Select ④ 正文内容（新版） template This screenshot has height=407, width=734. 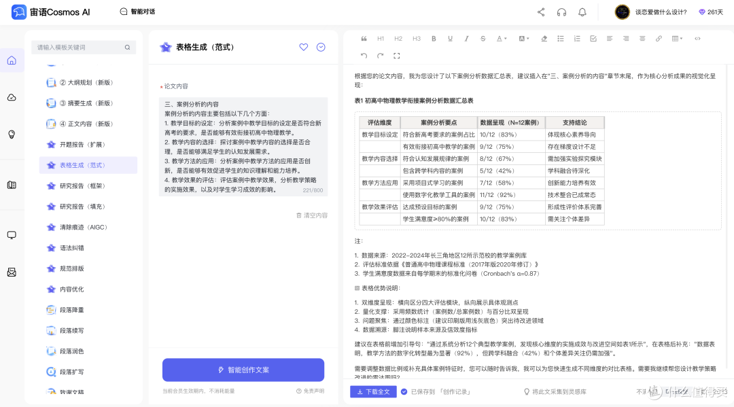(88, 124)
